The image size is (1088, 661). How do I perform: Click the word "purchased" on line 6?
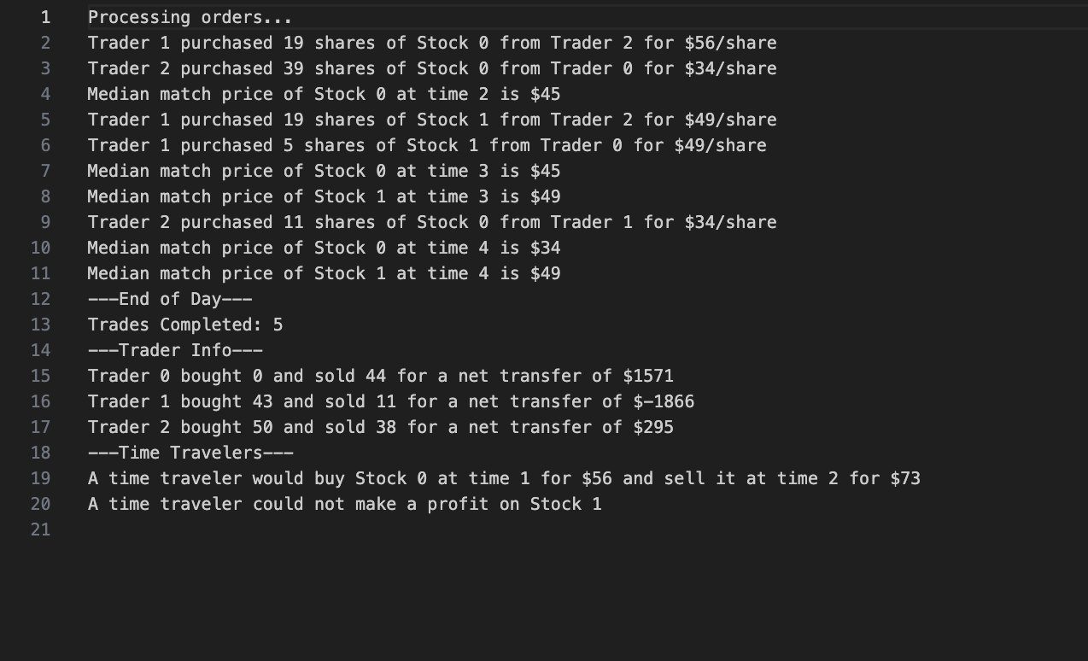pyautogui.click(x=226, y=145)
